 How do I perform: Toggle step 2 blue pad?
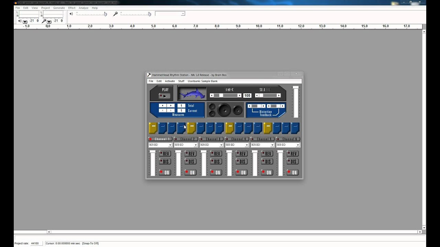[163, 128]
